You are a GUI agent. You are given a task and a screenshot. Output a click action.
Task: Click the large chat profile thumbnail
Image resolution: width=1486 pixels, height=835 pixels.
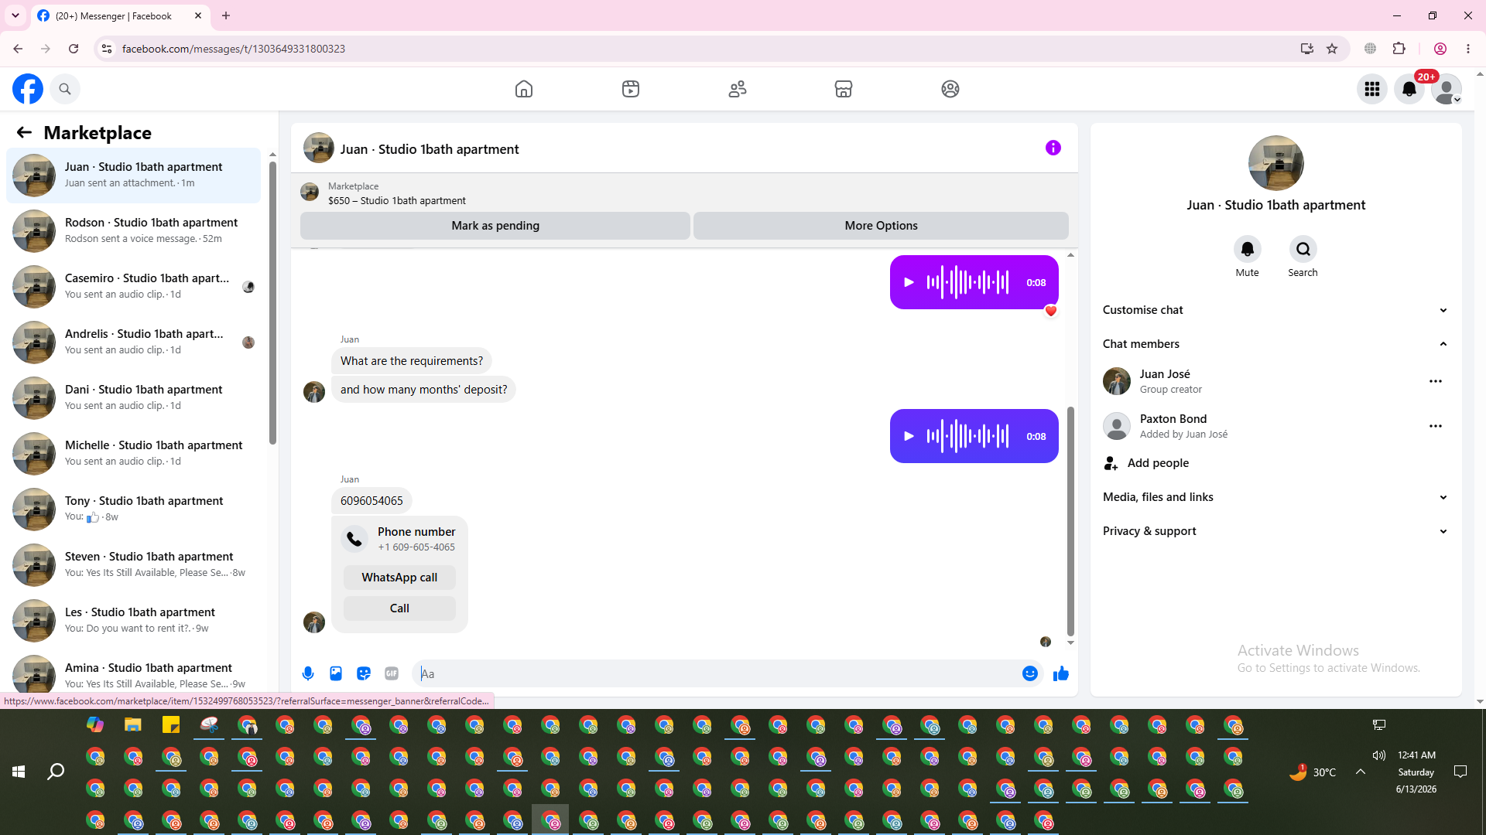pos(1276,163)
